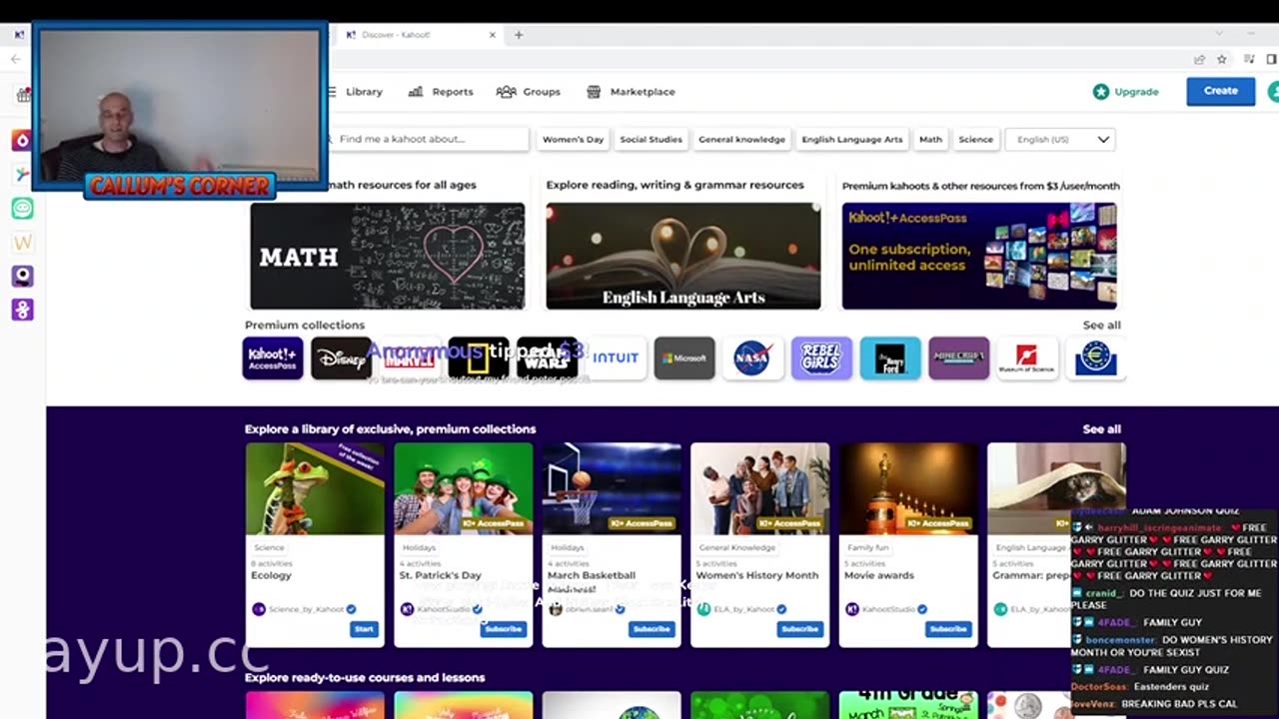Click the green Upgrade star icon
The width and height of the screenshot is (1279, 719).
(x=1101, y=92)
